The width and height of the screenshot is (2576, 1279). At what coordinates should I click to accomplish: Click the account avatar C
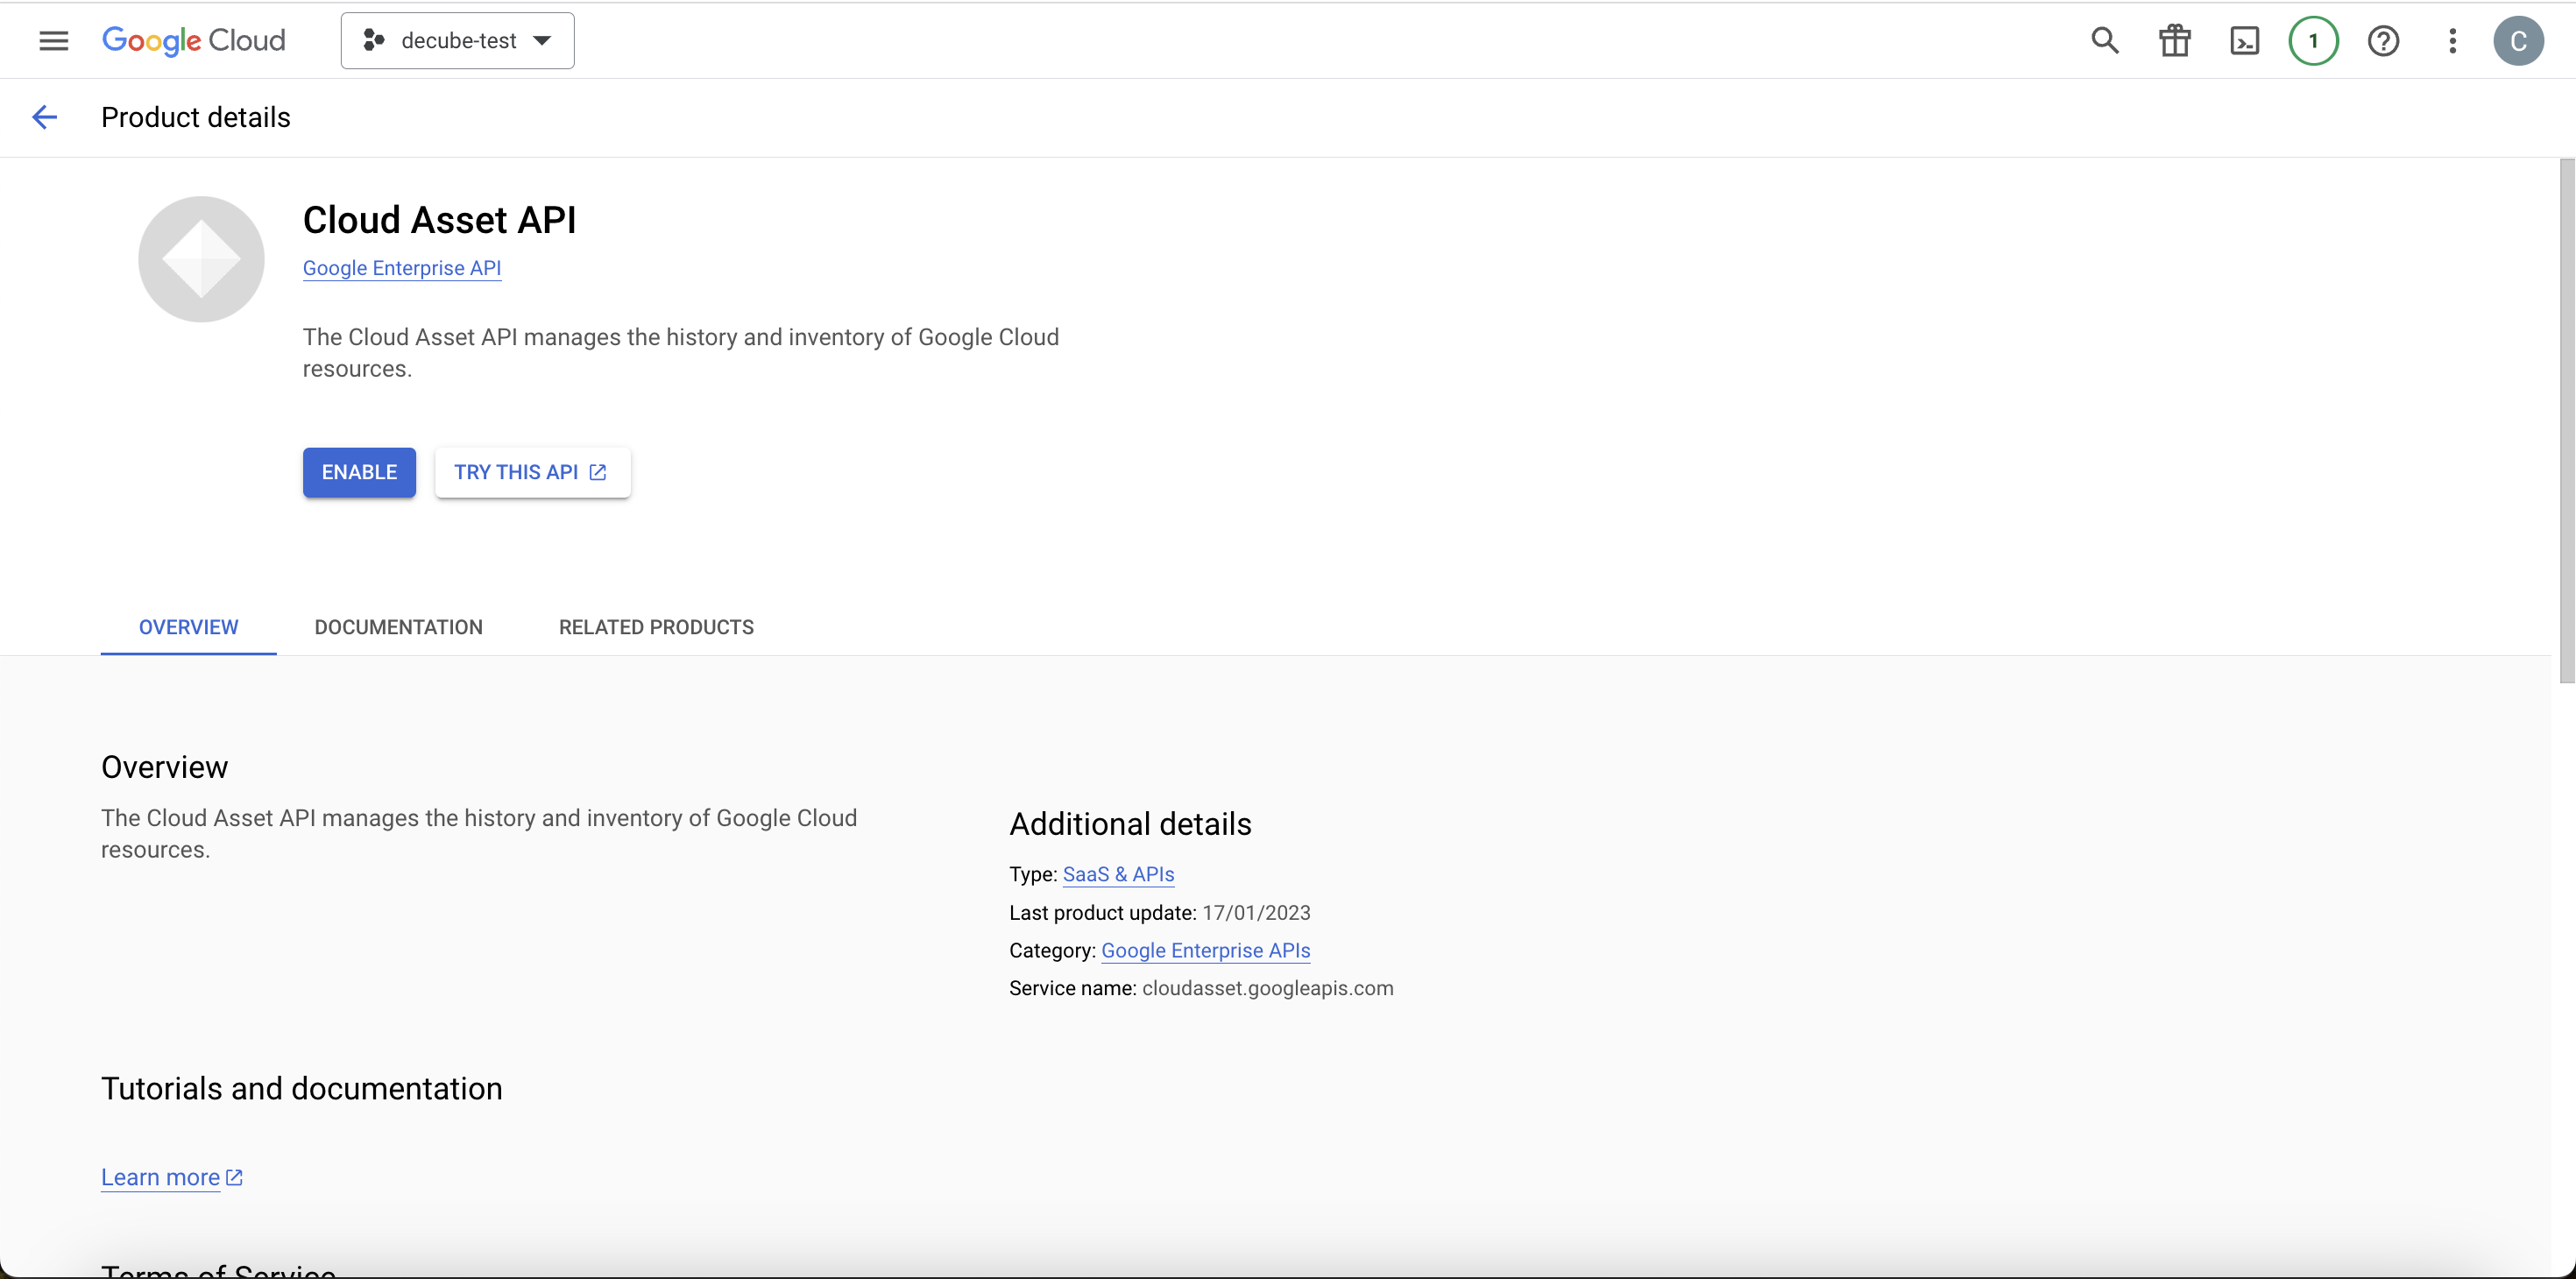pyautogui.click(x=2518, y=41)
